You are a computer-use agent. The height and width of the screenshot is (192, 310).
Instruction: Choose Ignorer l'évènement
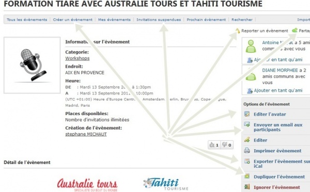[x=277, y=187]
